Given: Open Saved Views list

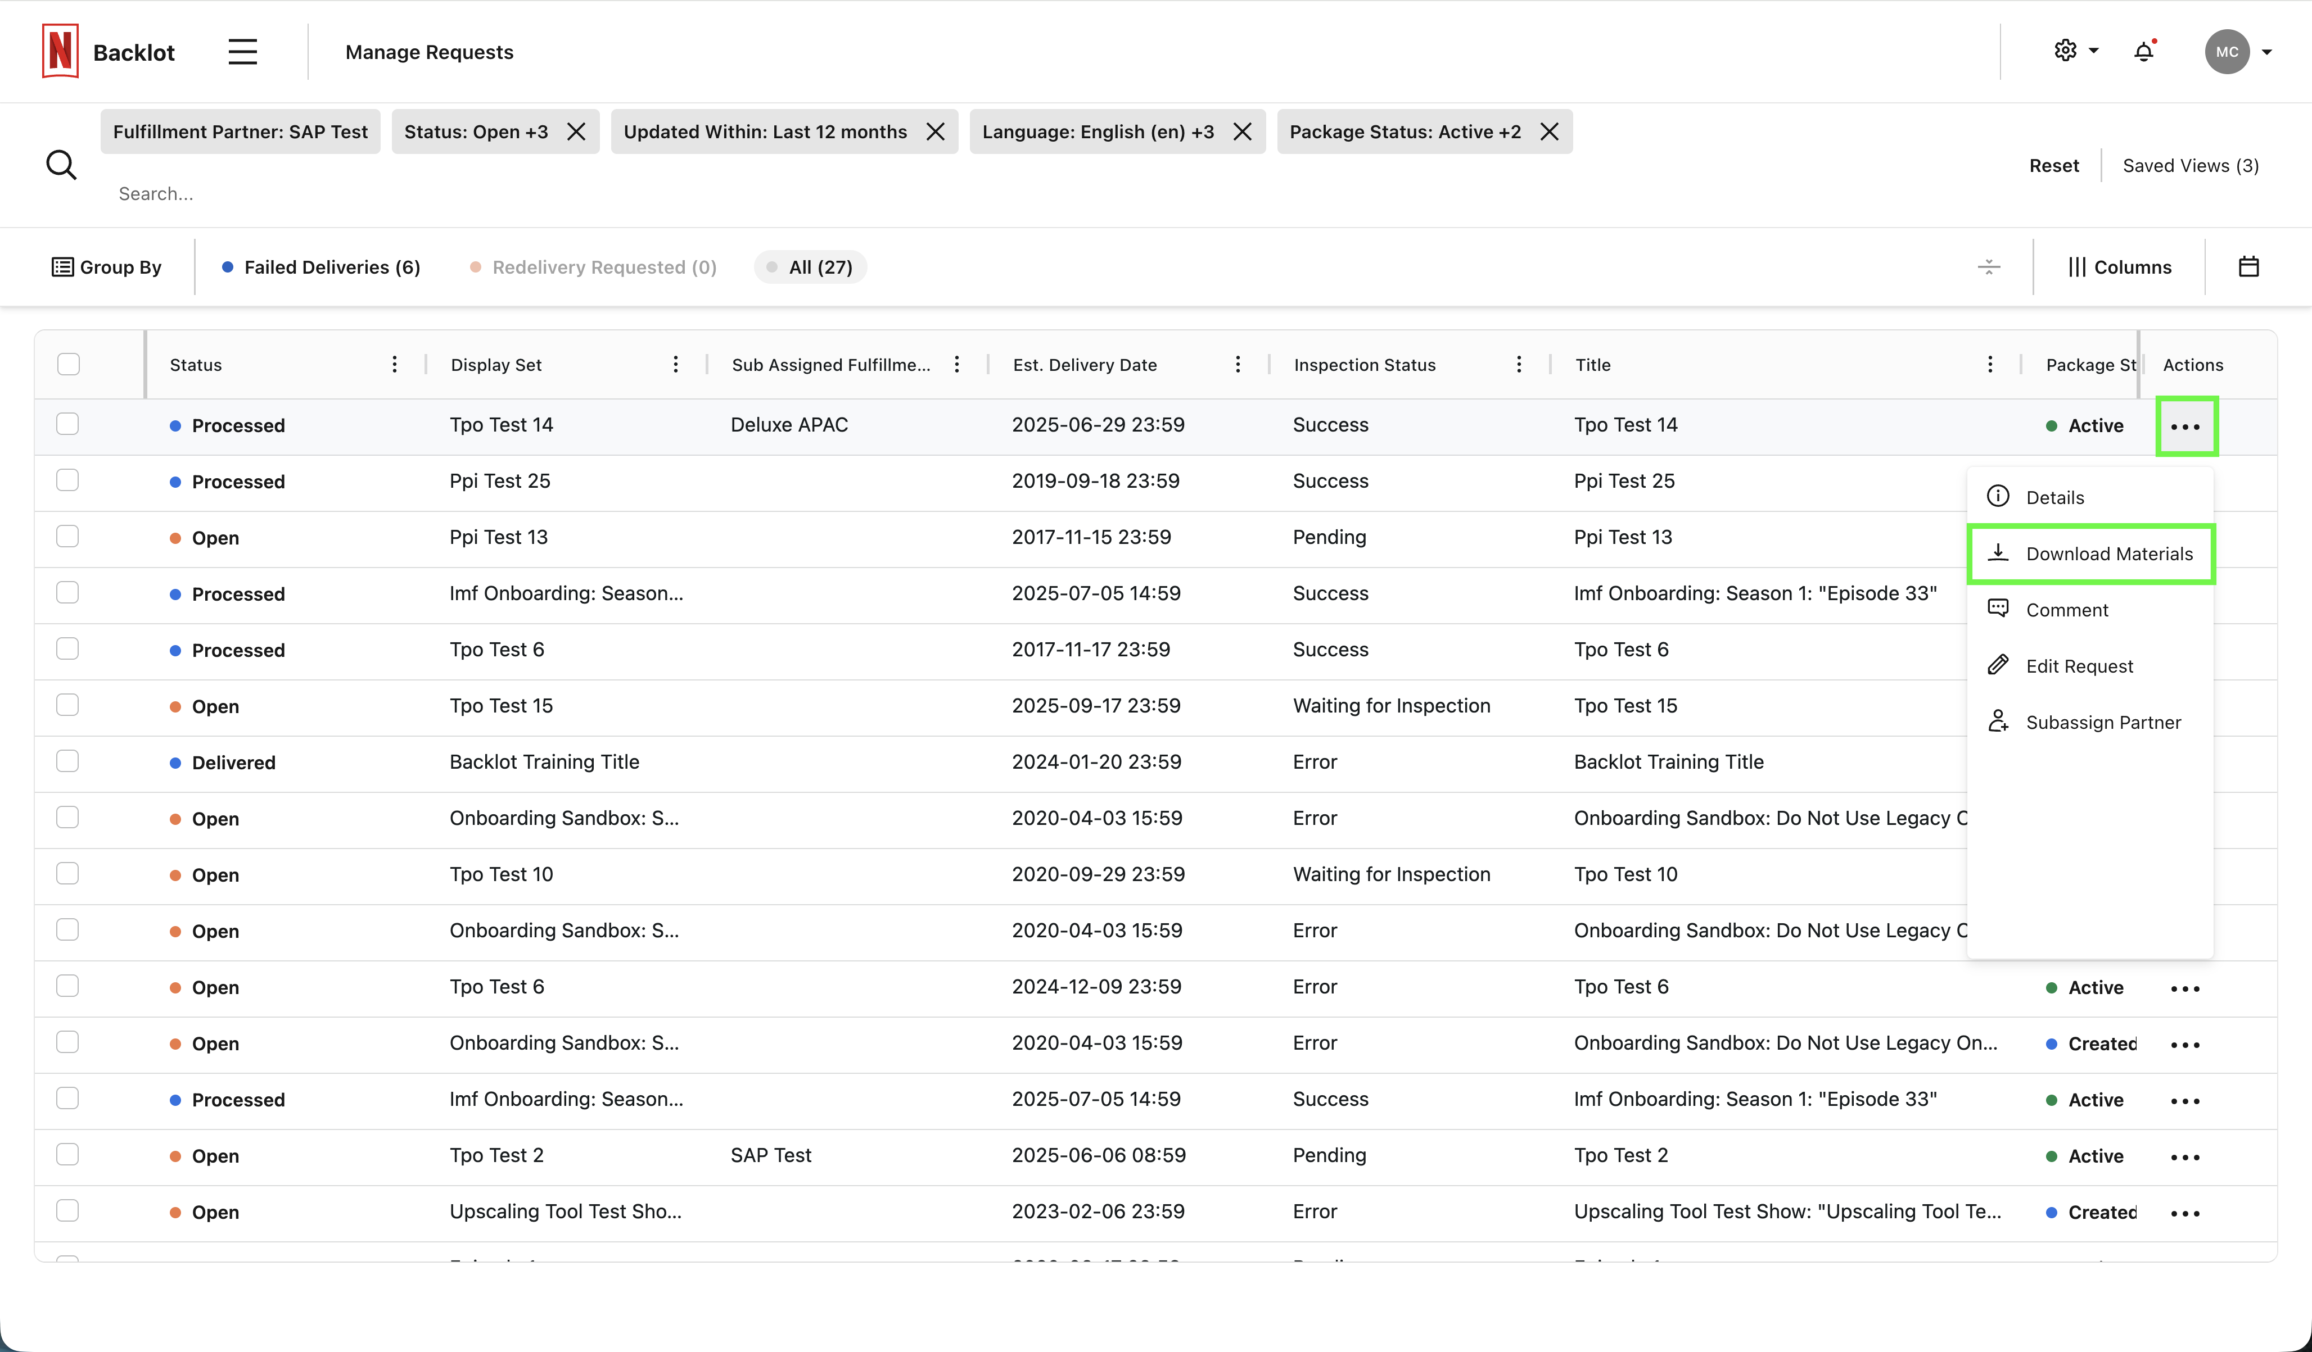Looking at the screenshot, I should click(x=2190, y=165).
